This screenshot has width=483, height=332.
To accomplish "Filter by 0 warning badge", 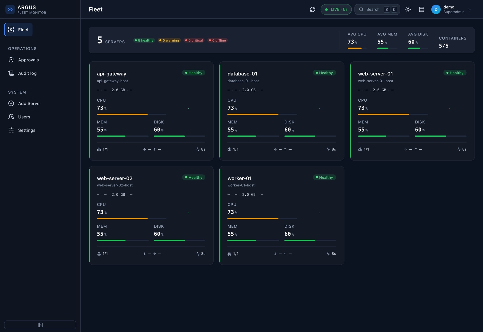I will click(x=169, y=40).
